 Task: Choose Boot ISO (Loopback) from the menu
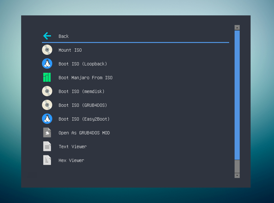83,64
